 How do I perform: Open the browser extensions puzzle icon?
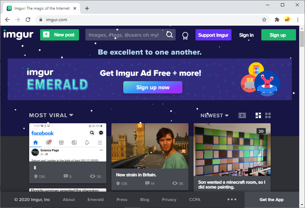click(x=277, y=20)
